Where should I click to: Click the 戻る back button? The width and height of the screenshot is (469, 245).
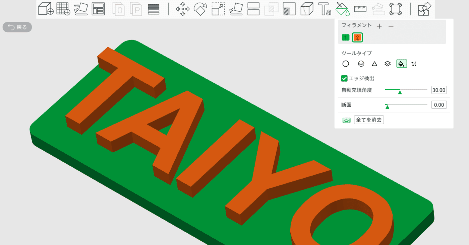point(17,27)
